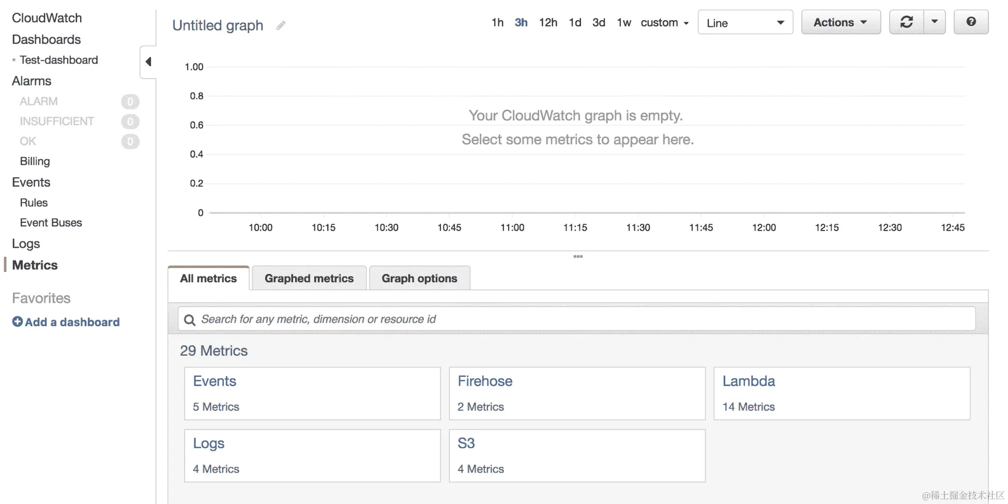Switch to the Graphed metrics tab

pos(309,278)
